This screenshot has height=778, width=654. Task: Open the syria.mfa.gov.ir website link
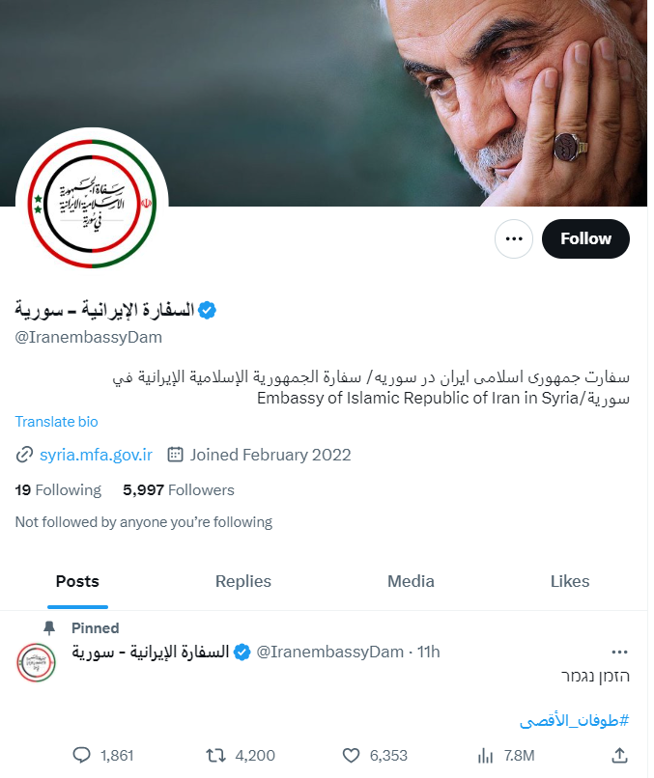click(x=96, y=455)
